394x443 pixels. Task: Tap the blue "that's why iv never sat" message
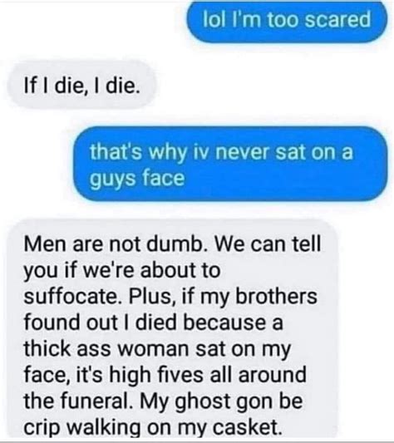coord(230,165)
